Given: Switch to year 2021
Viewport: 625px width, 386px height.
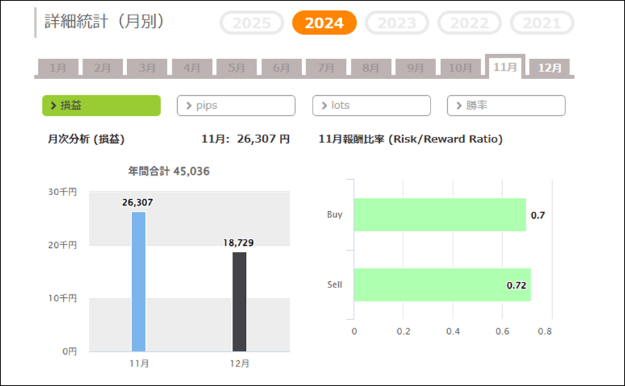Looking at the screenshot, I should tap(542, 23).
